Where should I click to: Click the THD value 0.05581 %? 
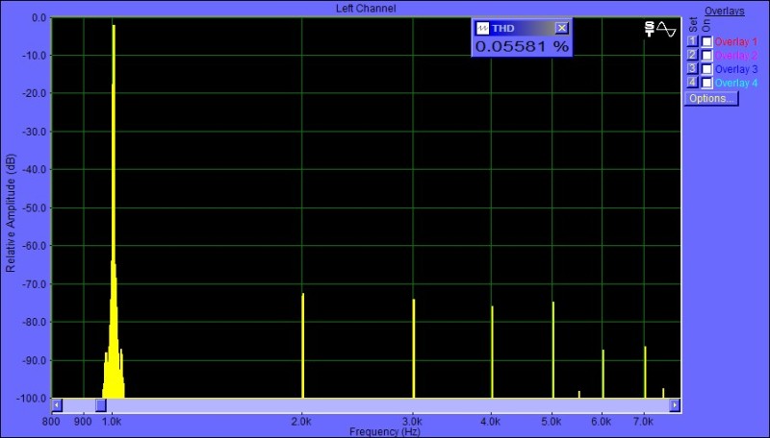click(x=522, y=46)
